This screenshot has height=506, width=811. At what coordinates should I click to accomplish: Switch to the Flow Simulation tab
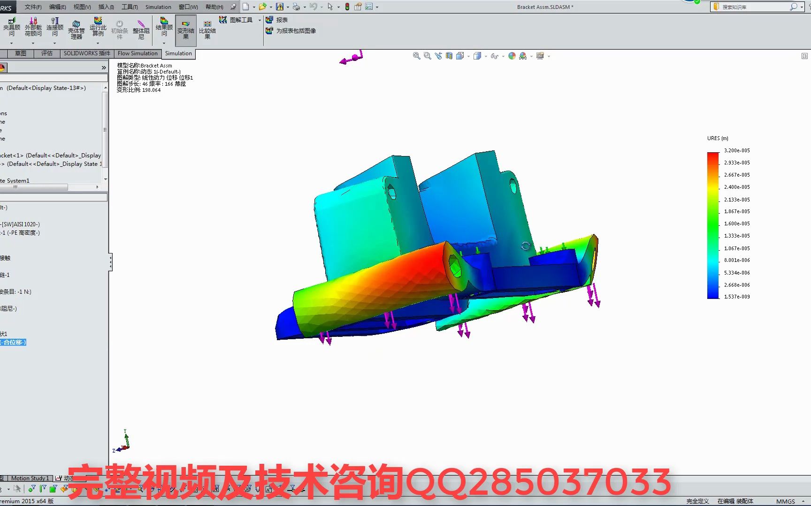pyautogui.click(x=137, y=53)
